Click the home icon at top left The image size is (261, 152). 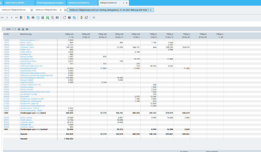(x=1, y=3)
